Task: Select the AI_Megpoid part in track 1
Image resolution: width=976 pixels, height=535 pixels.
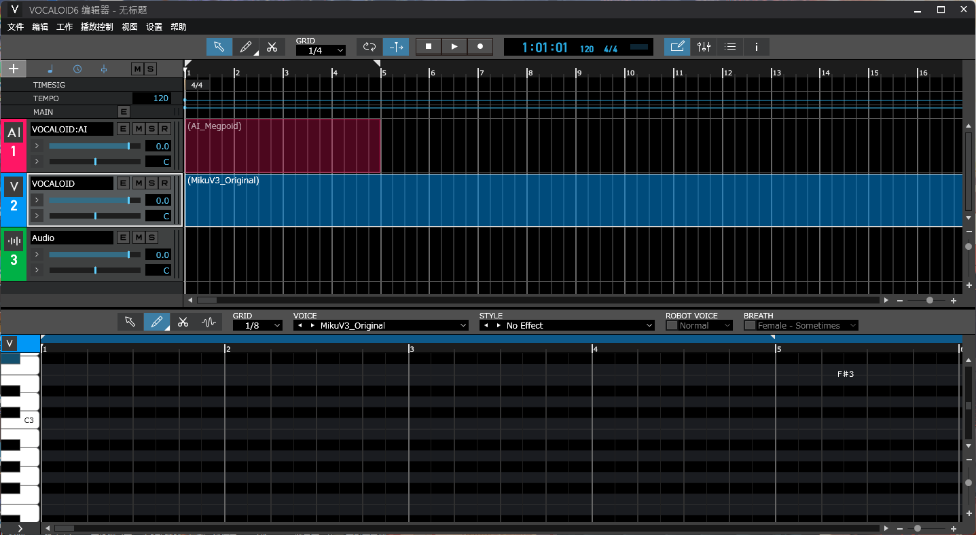Action: (283, 146)
